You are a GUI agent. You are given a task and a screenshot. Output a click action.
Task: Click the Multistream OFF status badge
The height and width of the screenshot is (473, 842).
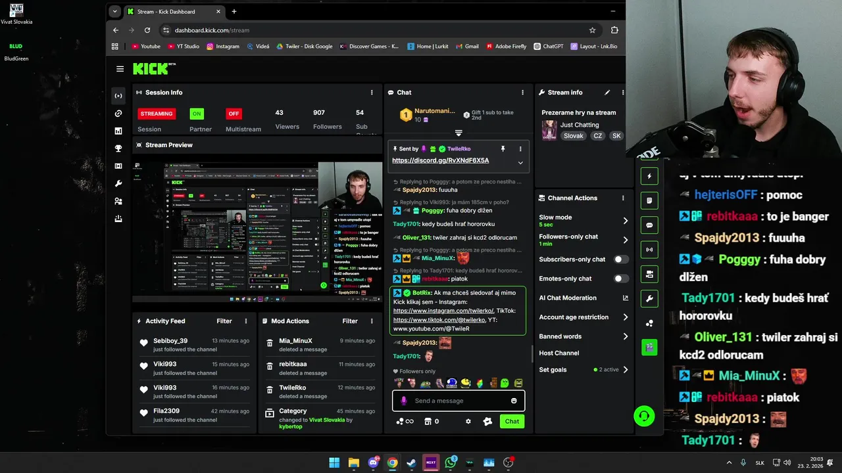click(234, 114)
